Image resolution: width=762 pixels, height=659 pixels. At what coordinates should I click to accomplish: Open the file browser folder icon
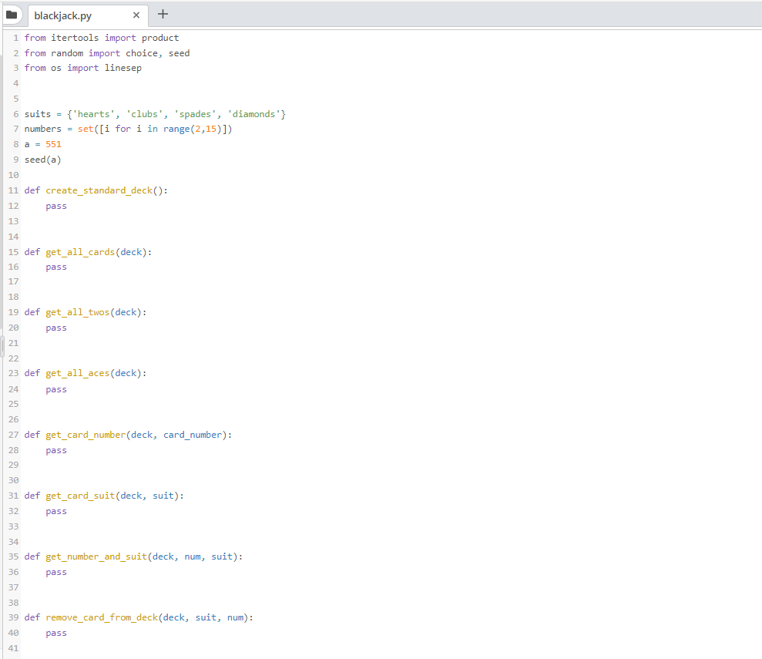point(12,14)
